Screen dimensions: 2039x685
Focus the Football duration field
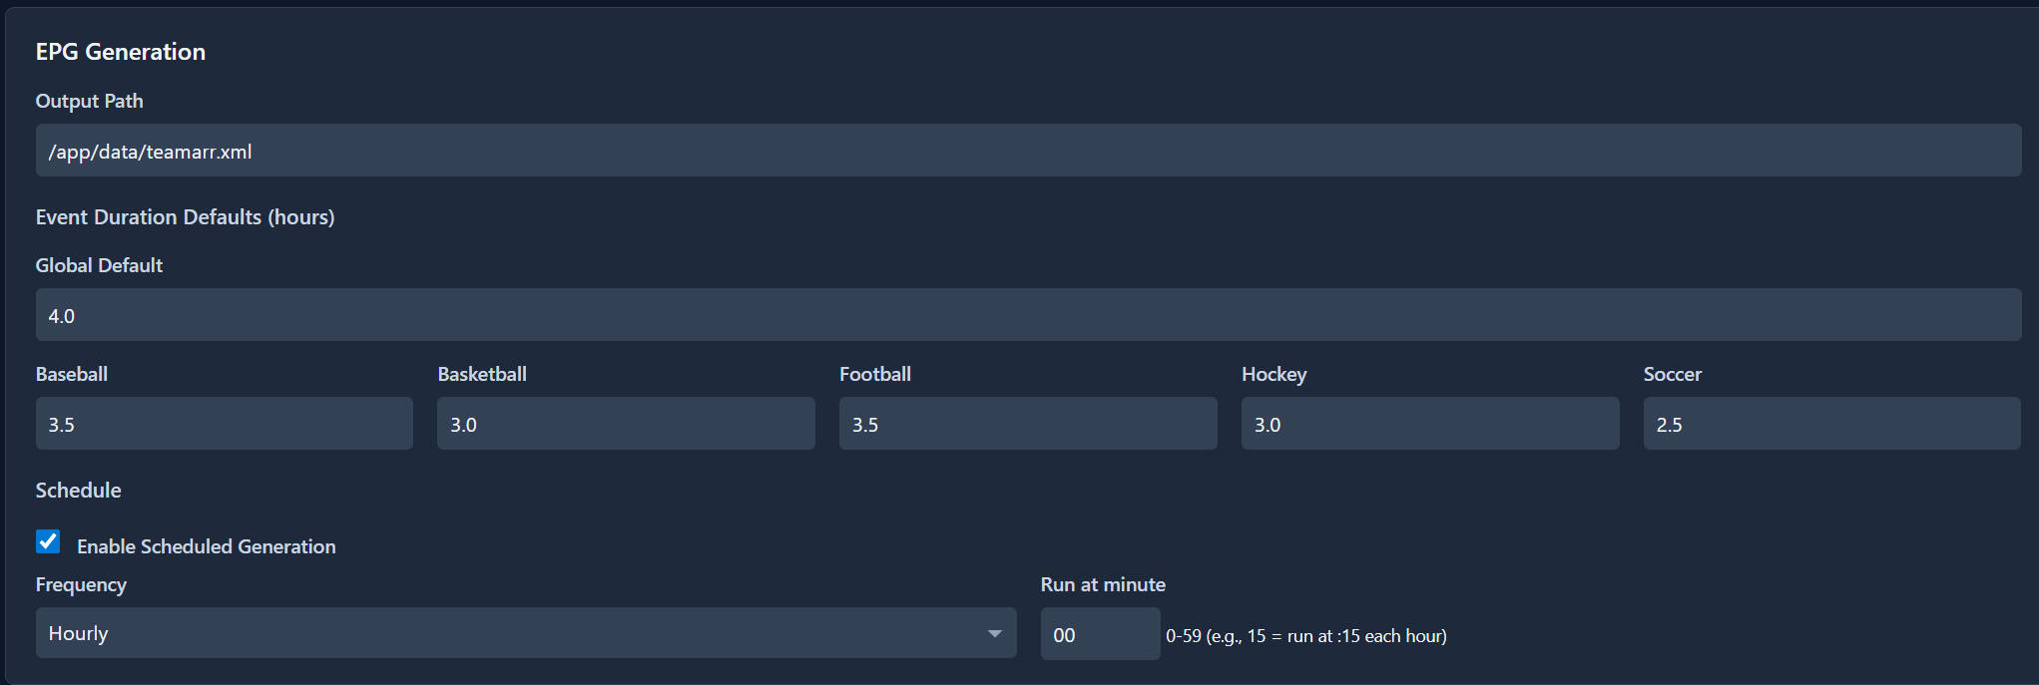coord(1028,424)
